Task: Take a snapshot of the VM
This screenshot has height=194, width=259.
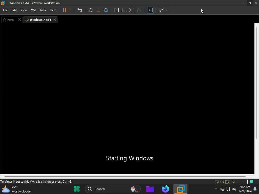Action: pyautogui.click(x=90, y=10)
